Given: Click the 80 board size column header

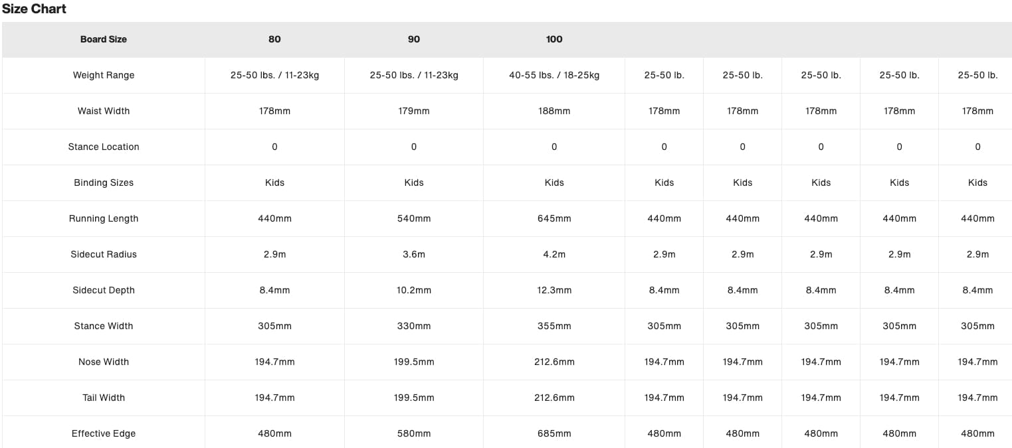Looking at the screenshot, I should 274,39.
